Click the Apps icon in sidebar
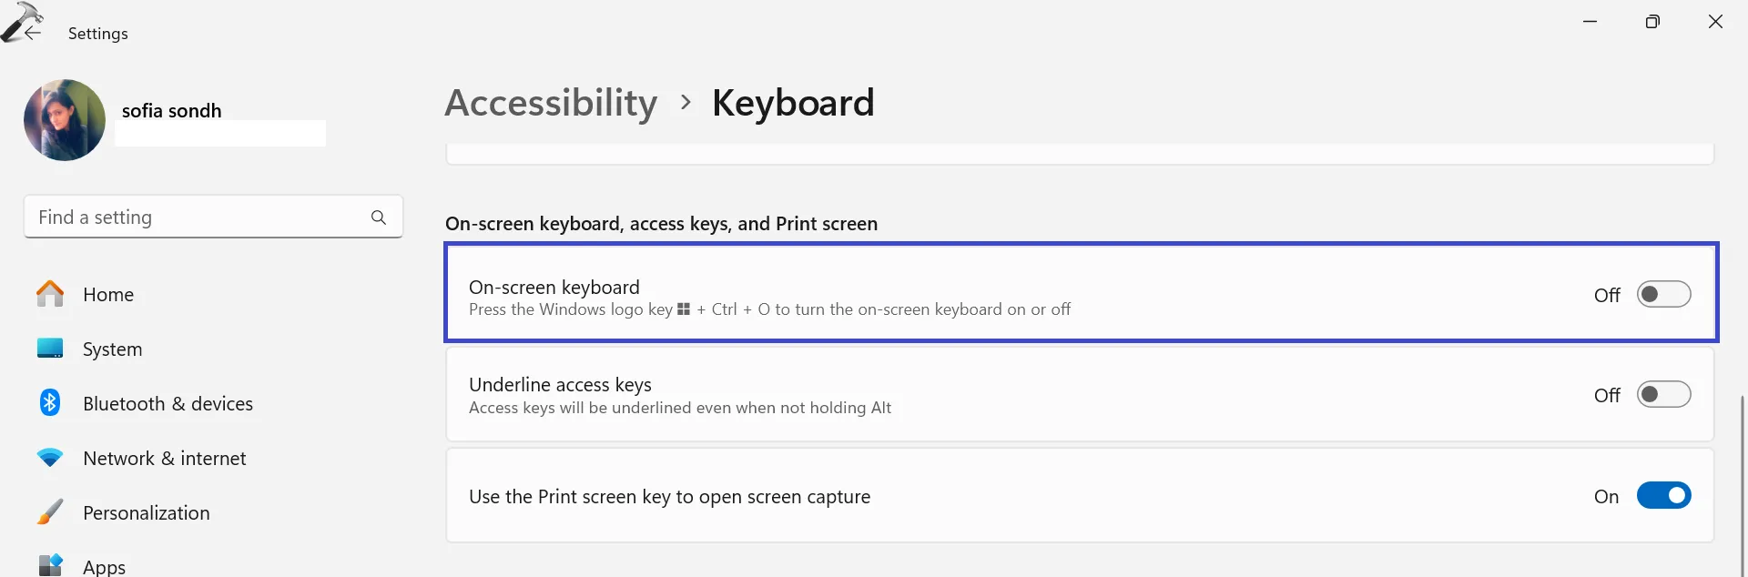The height and width of the screenshot is (577, 1748). [x=50, y=565]
